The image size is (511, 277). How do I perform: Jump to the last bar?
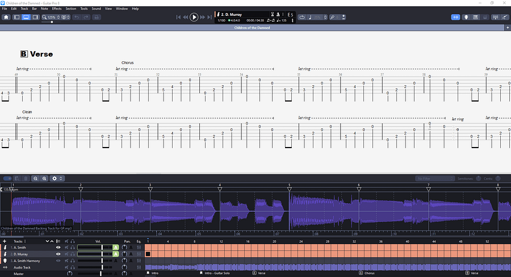(210, 17)
